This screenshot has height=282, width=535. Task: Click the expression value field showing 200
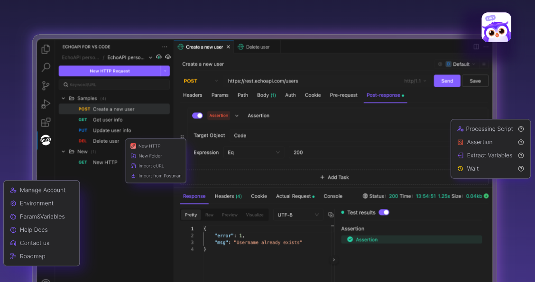point(370,153)
